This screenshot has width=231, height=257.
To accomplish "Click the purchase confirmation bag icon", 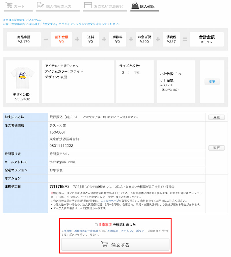I will click(135, 5).
